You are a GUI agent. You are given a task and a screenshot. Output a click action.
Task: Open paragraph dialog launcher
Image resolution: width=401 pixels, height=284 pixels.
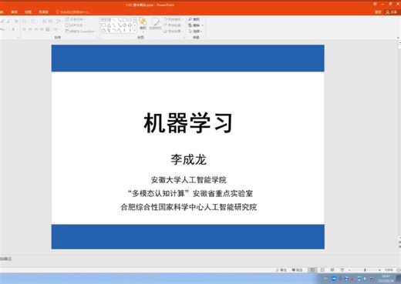click(97, 38)
